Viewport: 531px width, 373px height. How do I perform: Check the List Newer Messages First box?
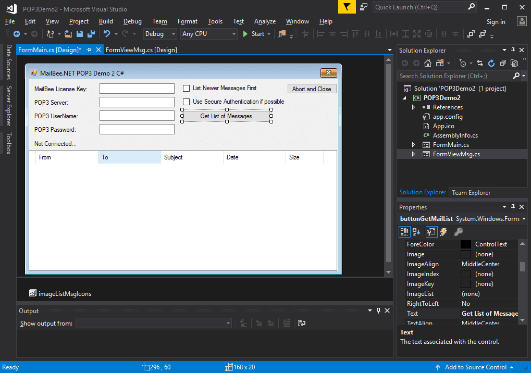[186, 89]
